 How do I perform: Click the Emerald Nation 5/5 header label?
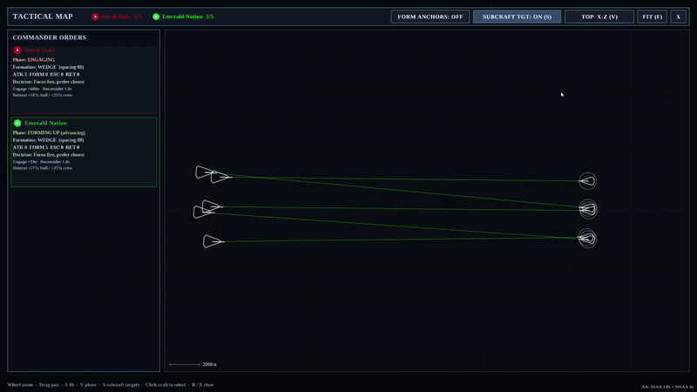point(187,17)
